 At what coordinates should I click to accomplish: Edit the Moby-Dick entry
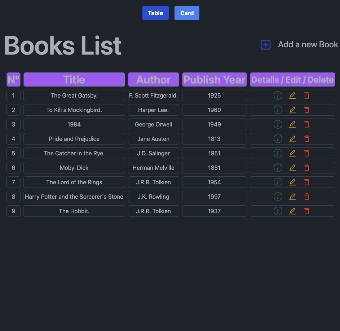pos(292,168)
